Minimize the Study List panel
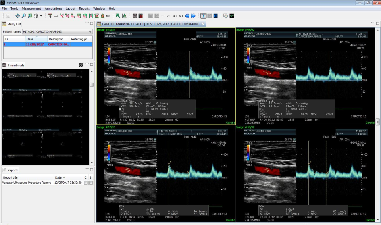This screenshot has height=225, width=381. pyautogui.click(x=87, y=23)
